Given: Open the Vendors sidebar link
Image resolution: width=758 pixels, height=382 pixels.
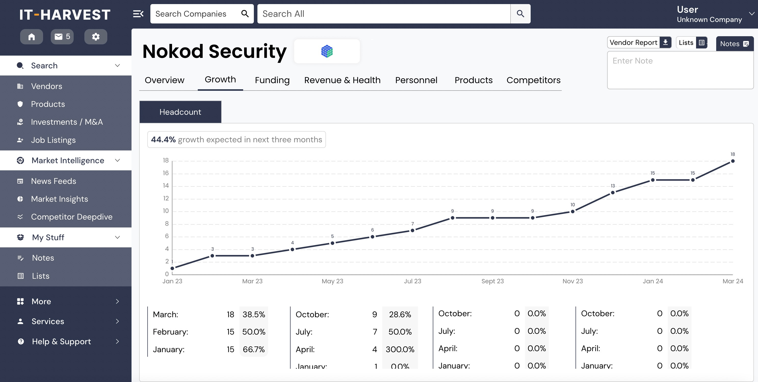Looking at the screenshot, I should tap(46, 86).
